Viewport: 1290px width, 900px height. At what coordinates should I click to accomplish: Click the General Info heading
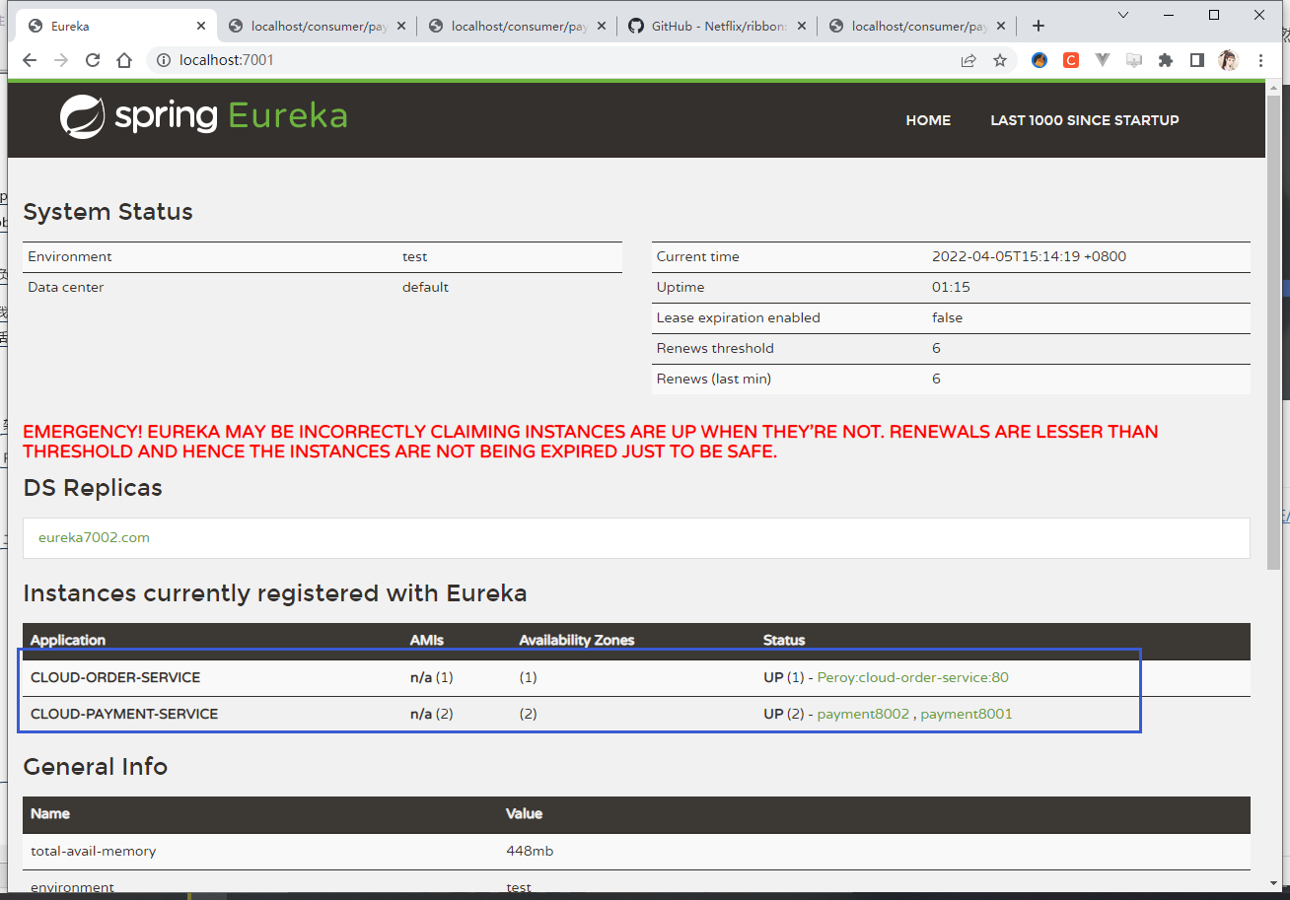tap(96, 767)
